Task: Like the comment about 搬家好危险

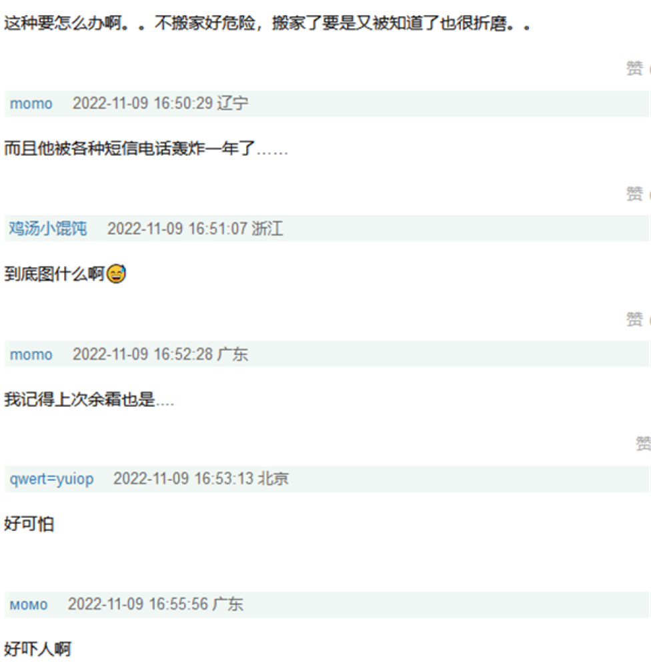Action: tap(634, 68)
